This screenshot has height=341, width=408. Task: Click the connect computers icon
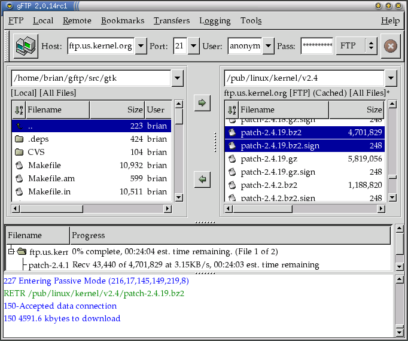click(26, 45)
